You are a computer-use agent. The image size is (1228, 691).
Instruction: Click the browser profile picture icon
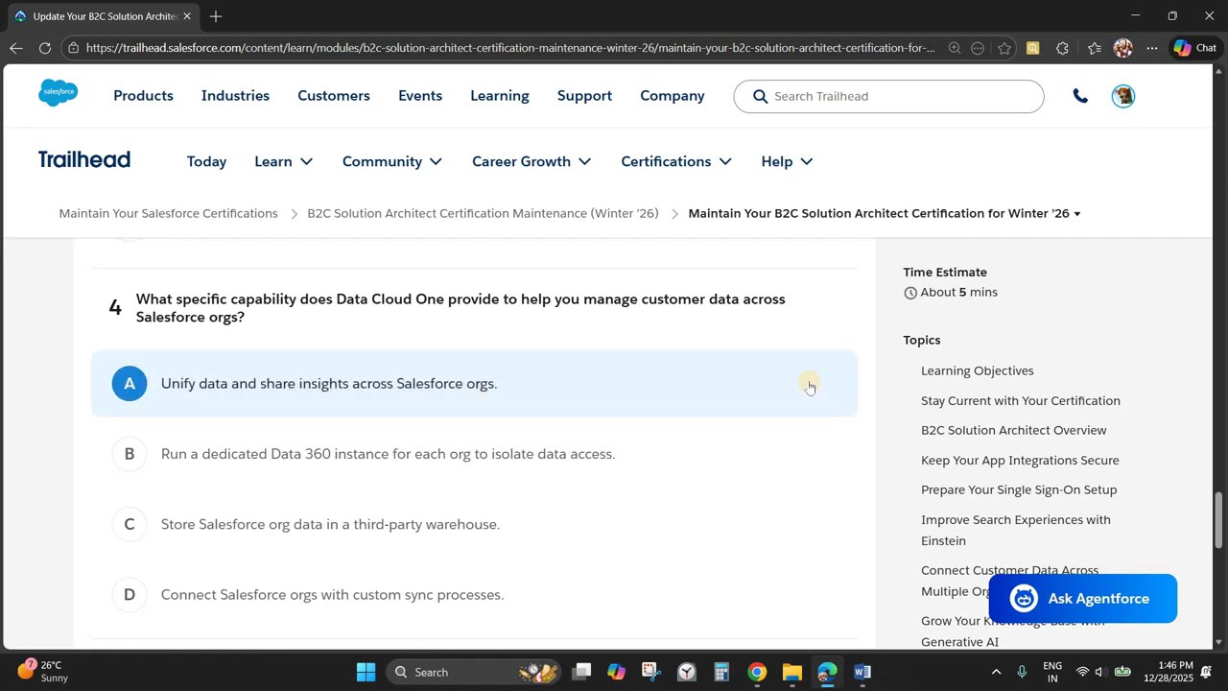point(1123,48)
